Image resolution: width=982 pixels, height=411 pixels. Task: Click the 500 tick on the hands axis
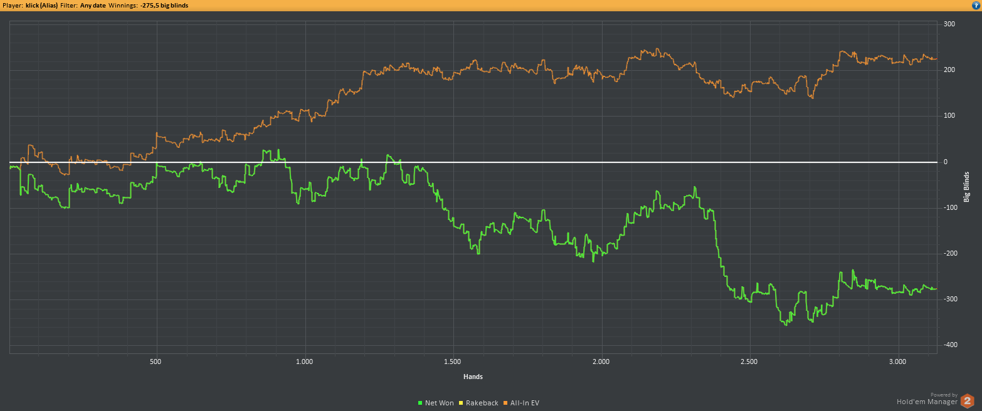[x=156, y=362]
